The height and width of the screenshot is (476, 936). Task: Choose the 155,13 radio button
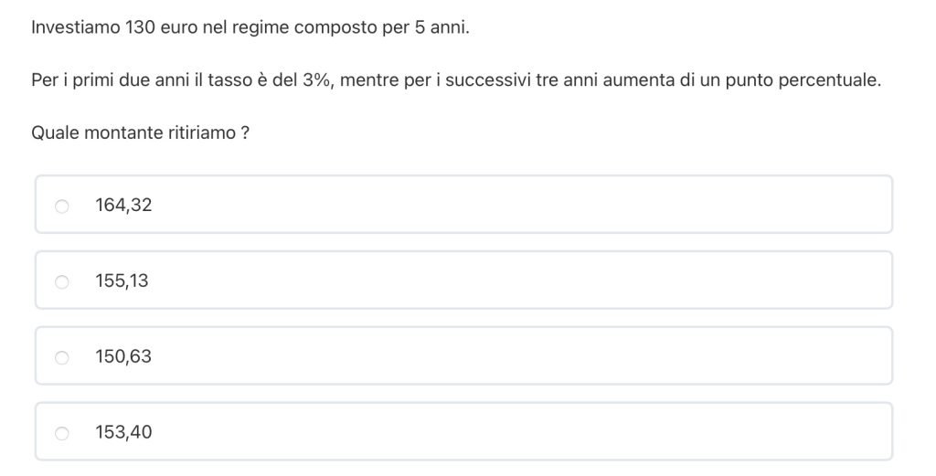(x=62, y=282)
